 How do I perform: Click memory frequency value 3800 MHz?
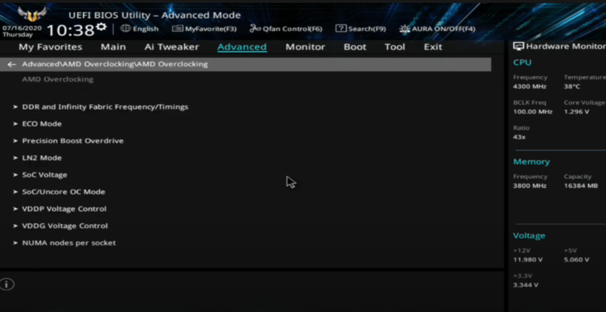click(530, 186)
